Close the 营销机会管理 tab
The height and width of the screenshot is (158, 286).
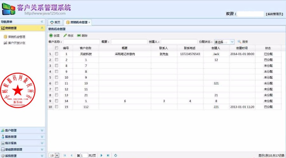pyautogui.click(x=89, y=23)
